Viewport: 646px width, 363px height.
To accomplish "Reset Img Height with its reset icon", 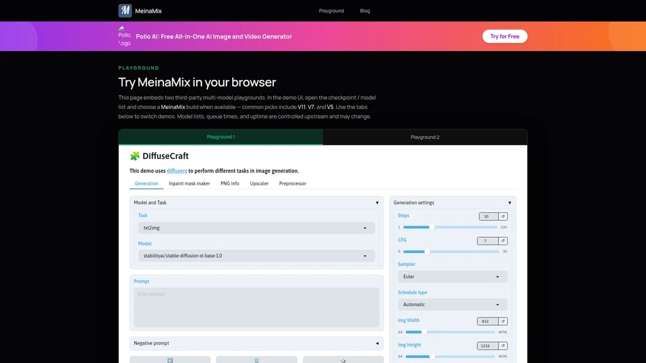I will coord(503,346).
